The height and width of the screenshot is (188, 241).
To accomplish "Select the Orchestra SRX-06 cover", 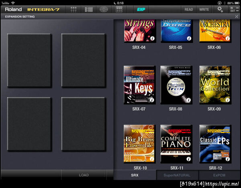I will coord(215,30).
